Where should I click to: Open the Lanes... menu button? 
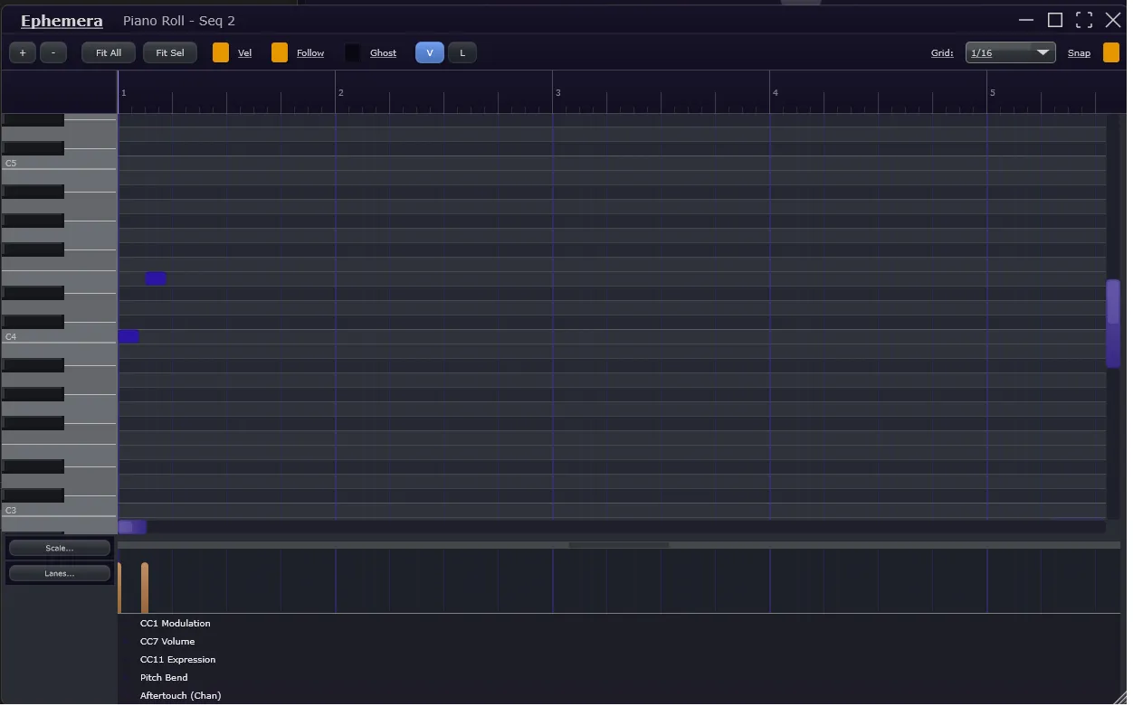point(60,573)
